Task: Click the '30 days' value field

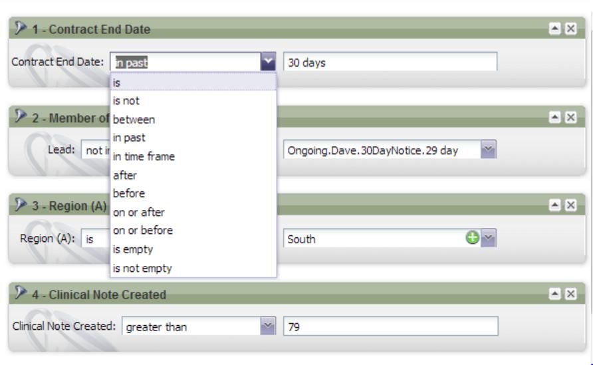Action: point(390,62)
